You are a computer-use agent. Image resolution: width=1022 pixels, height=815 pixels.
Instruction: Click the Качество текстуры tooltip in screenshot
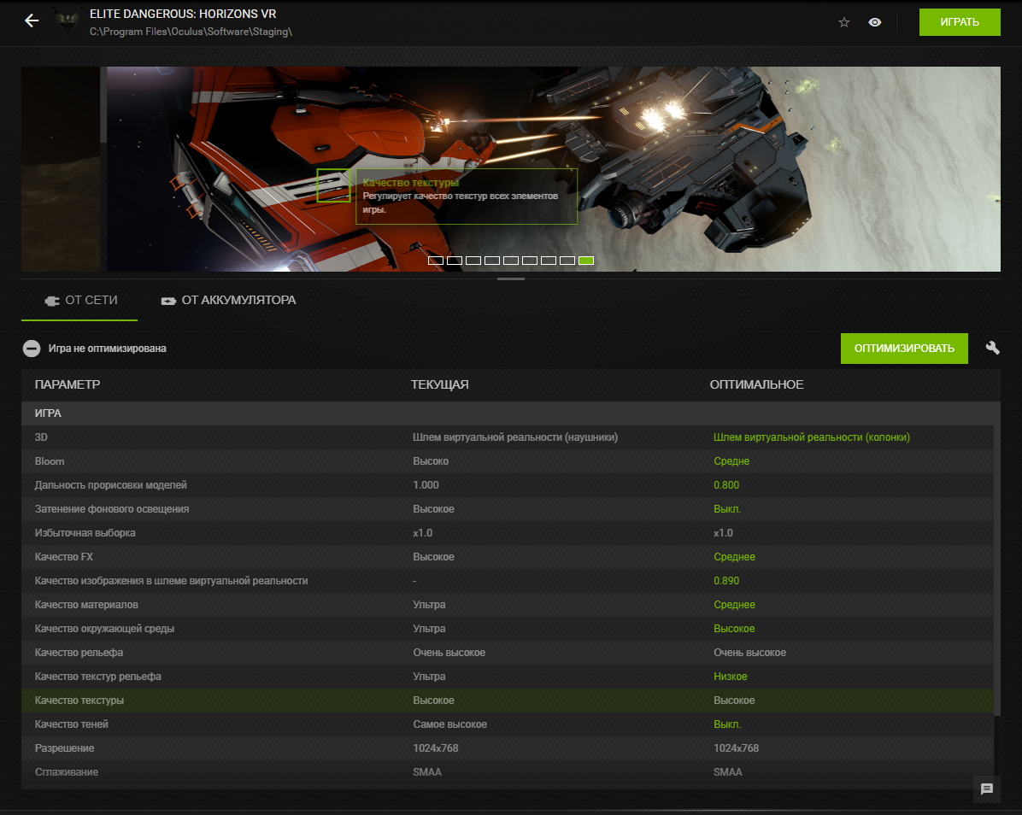[x=466, y=196]
